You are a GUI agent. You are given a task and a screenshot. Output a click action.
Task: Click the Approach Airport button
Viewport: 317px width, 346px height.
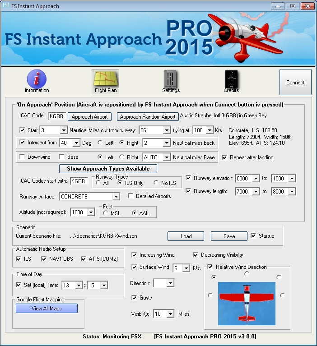tap(89, 117)
